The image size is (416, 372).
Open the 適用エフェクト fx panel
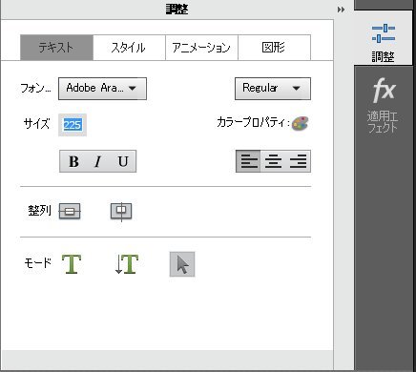point(384,105)
